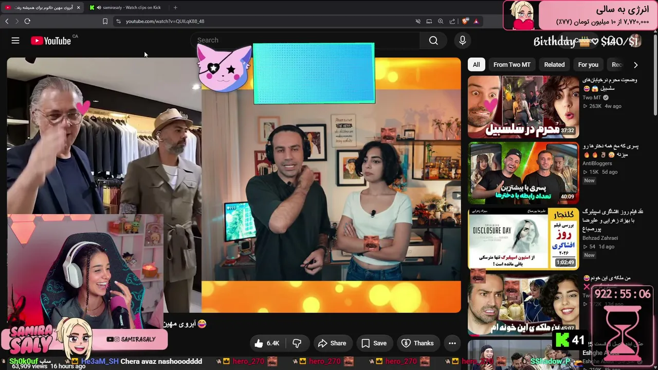Click the '15K 5d ago' view count text
This screenshot has width=658, height=370.
(x=600, y=172)
